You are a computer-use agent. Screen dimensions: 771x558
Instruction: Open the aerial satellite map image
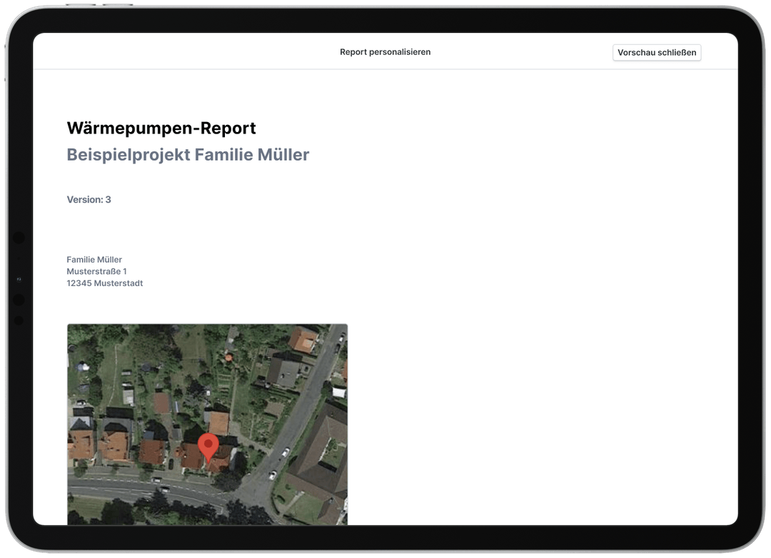pyautogui.click(x=208, y=425)
